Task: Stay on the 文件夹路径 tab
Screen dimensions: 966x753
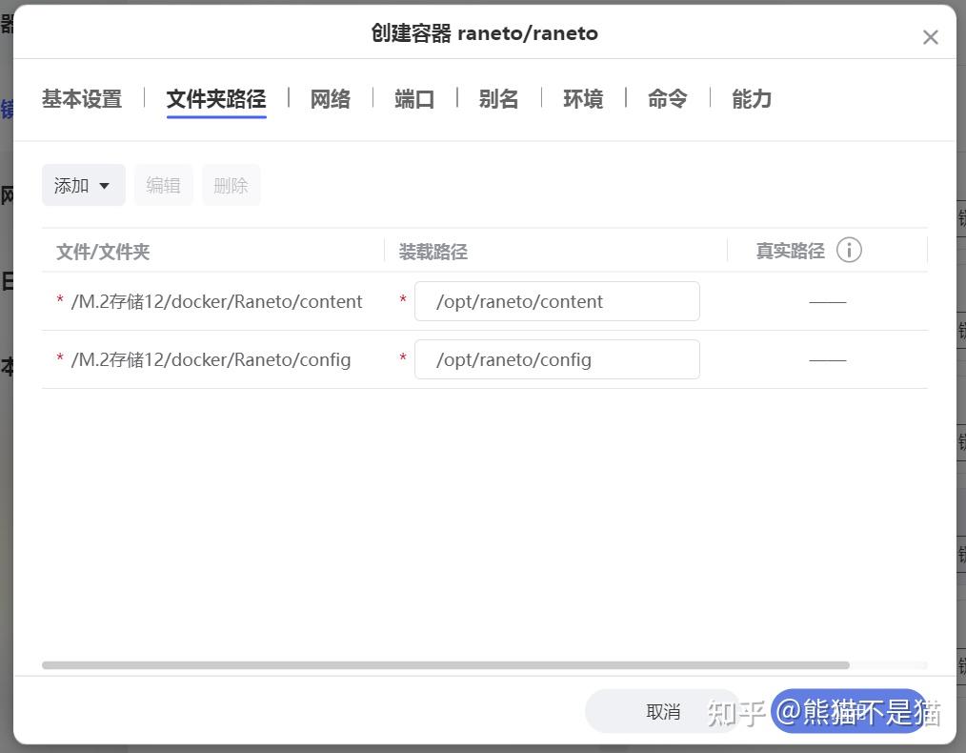Action: point(215,98)
